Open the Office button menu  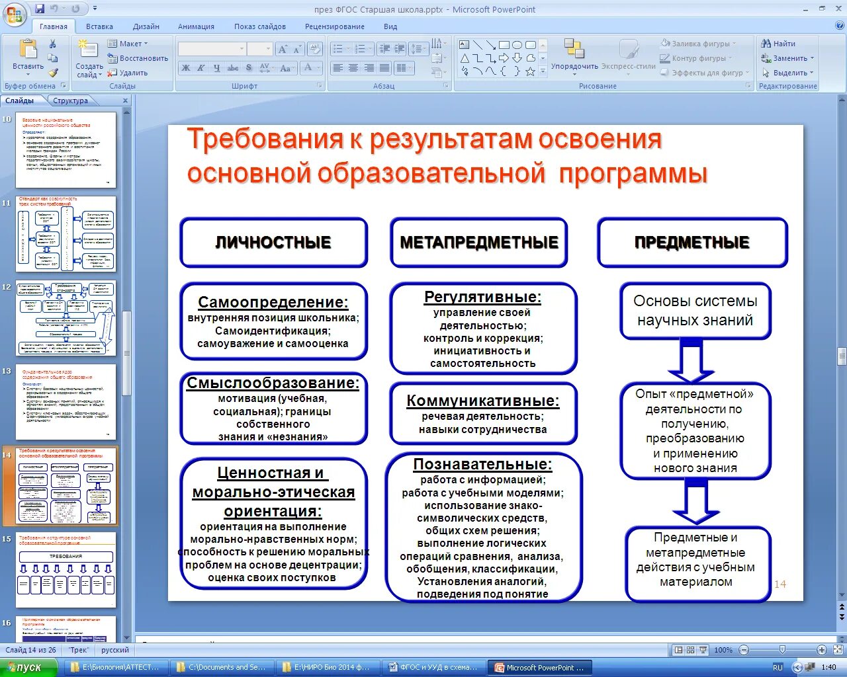point(15,13)
